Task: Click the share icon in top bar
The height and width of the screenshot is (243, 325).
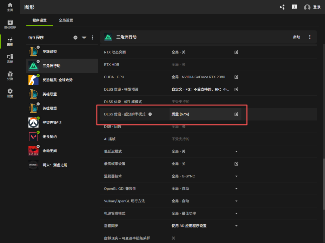Action: tap(282, 7)
